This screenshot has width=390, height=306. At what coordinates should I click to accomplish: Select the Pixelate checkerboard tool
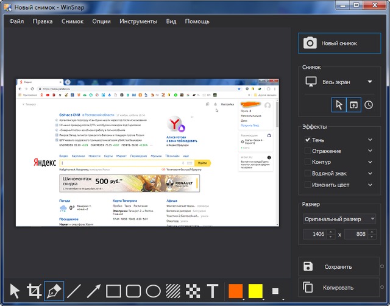pyautogui.click(x=193, y=291)
